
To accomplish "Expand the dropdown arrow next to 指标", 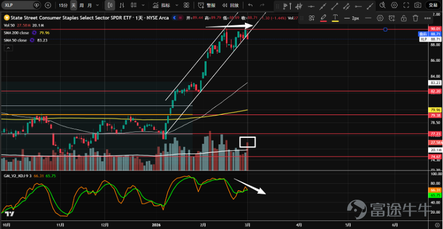I will 177,5.
